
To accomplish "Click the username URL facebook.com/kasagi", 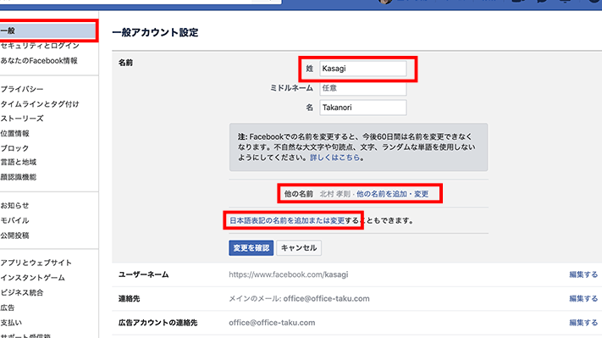I will [289, 274].
